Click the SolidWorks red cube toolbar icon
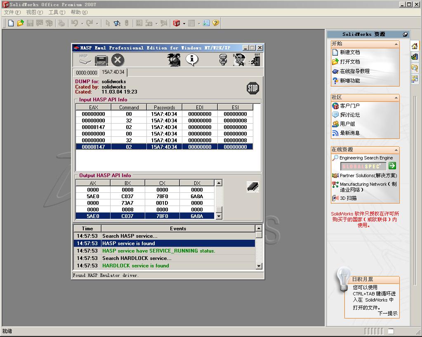Viewport: 422px width, 337px height. (x=177, y=23)
